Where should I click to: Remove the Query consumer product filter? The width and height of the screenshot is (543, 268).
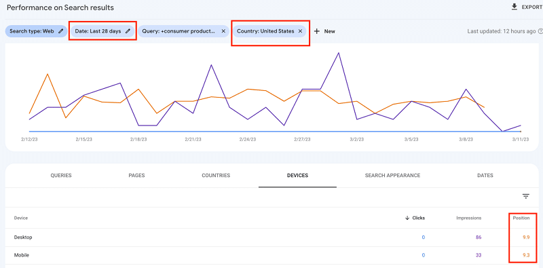point(223,31)
